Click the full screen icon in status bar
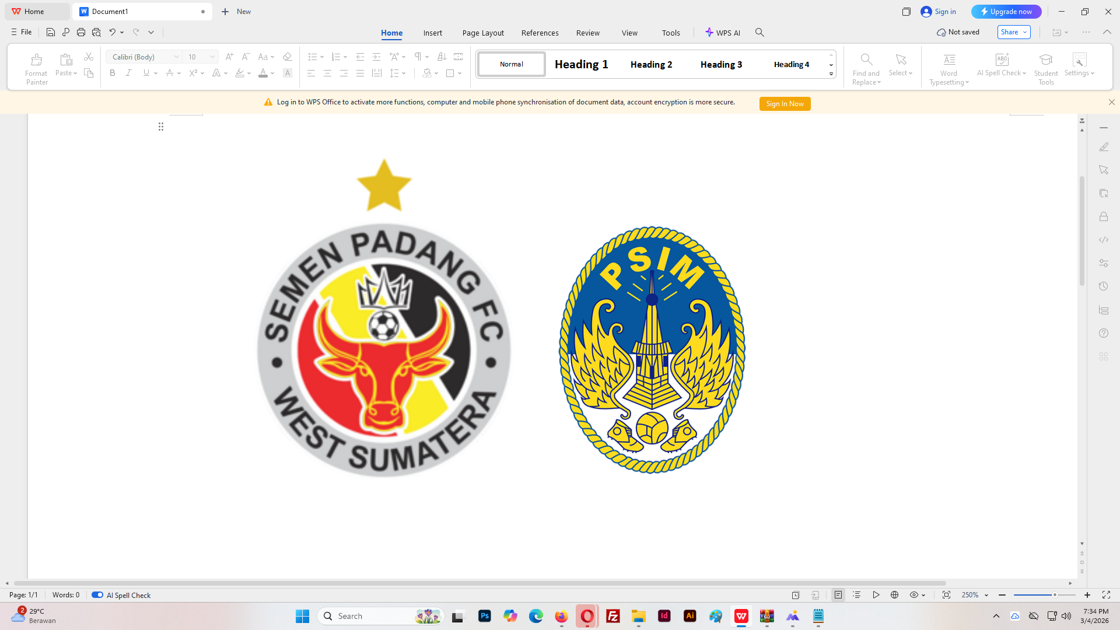The width and height of the screenshot is (1120, 630). [x=1106, y=595]
